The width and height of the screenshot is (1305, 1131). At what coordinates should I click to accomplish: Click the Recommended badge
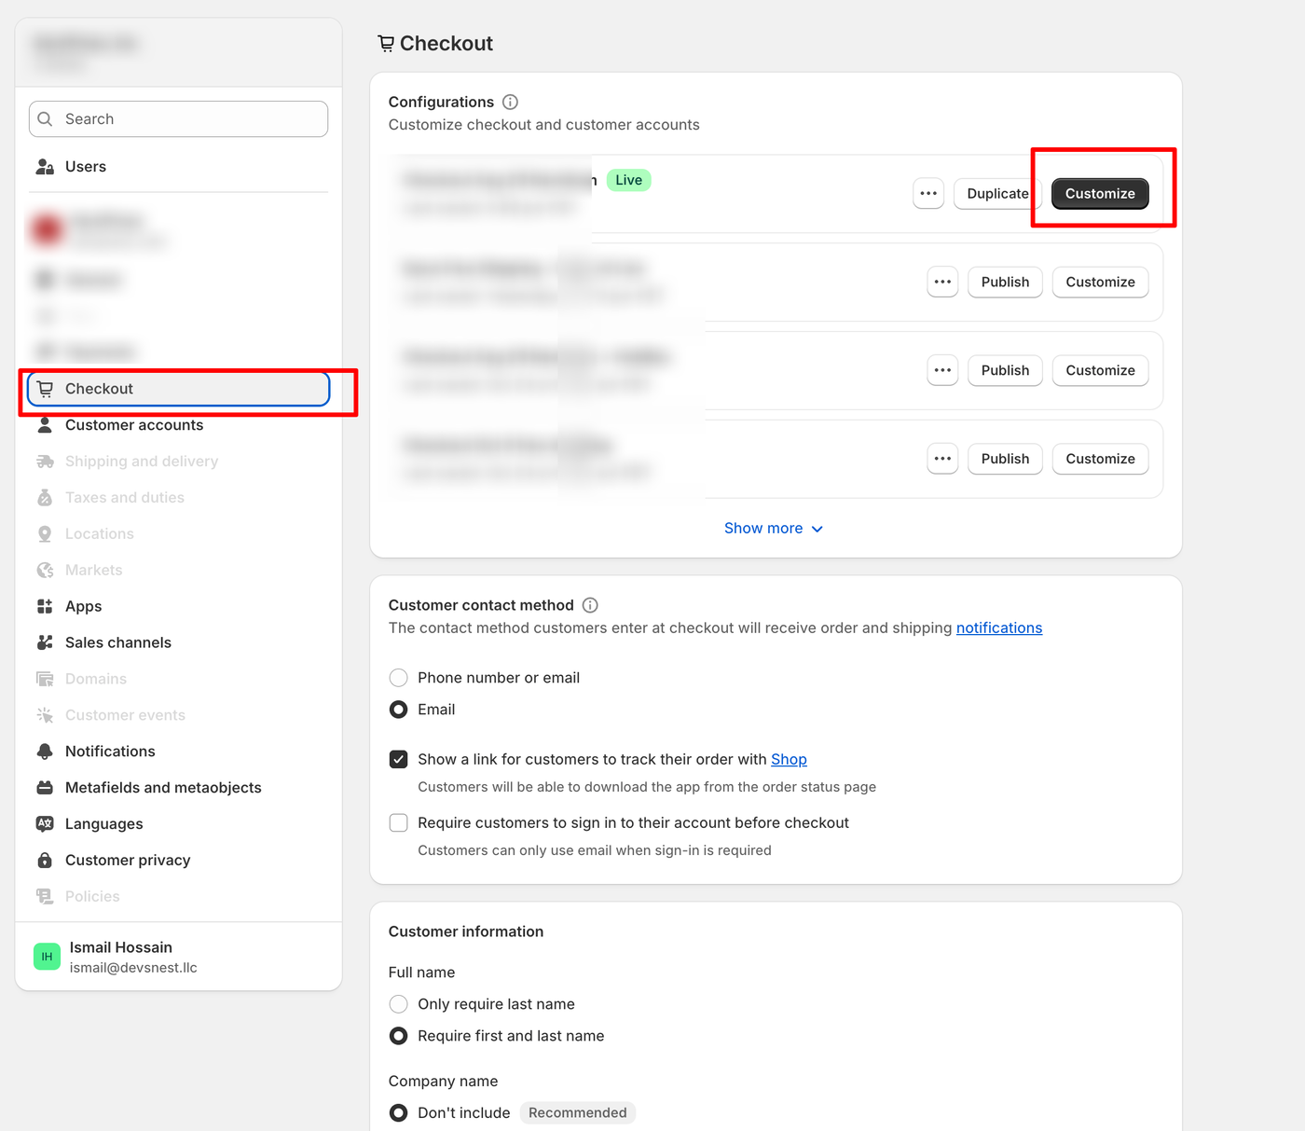(x=578, y=1113)
